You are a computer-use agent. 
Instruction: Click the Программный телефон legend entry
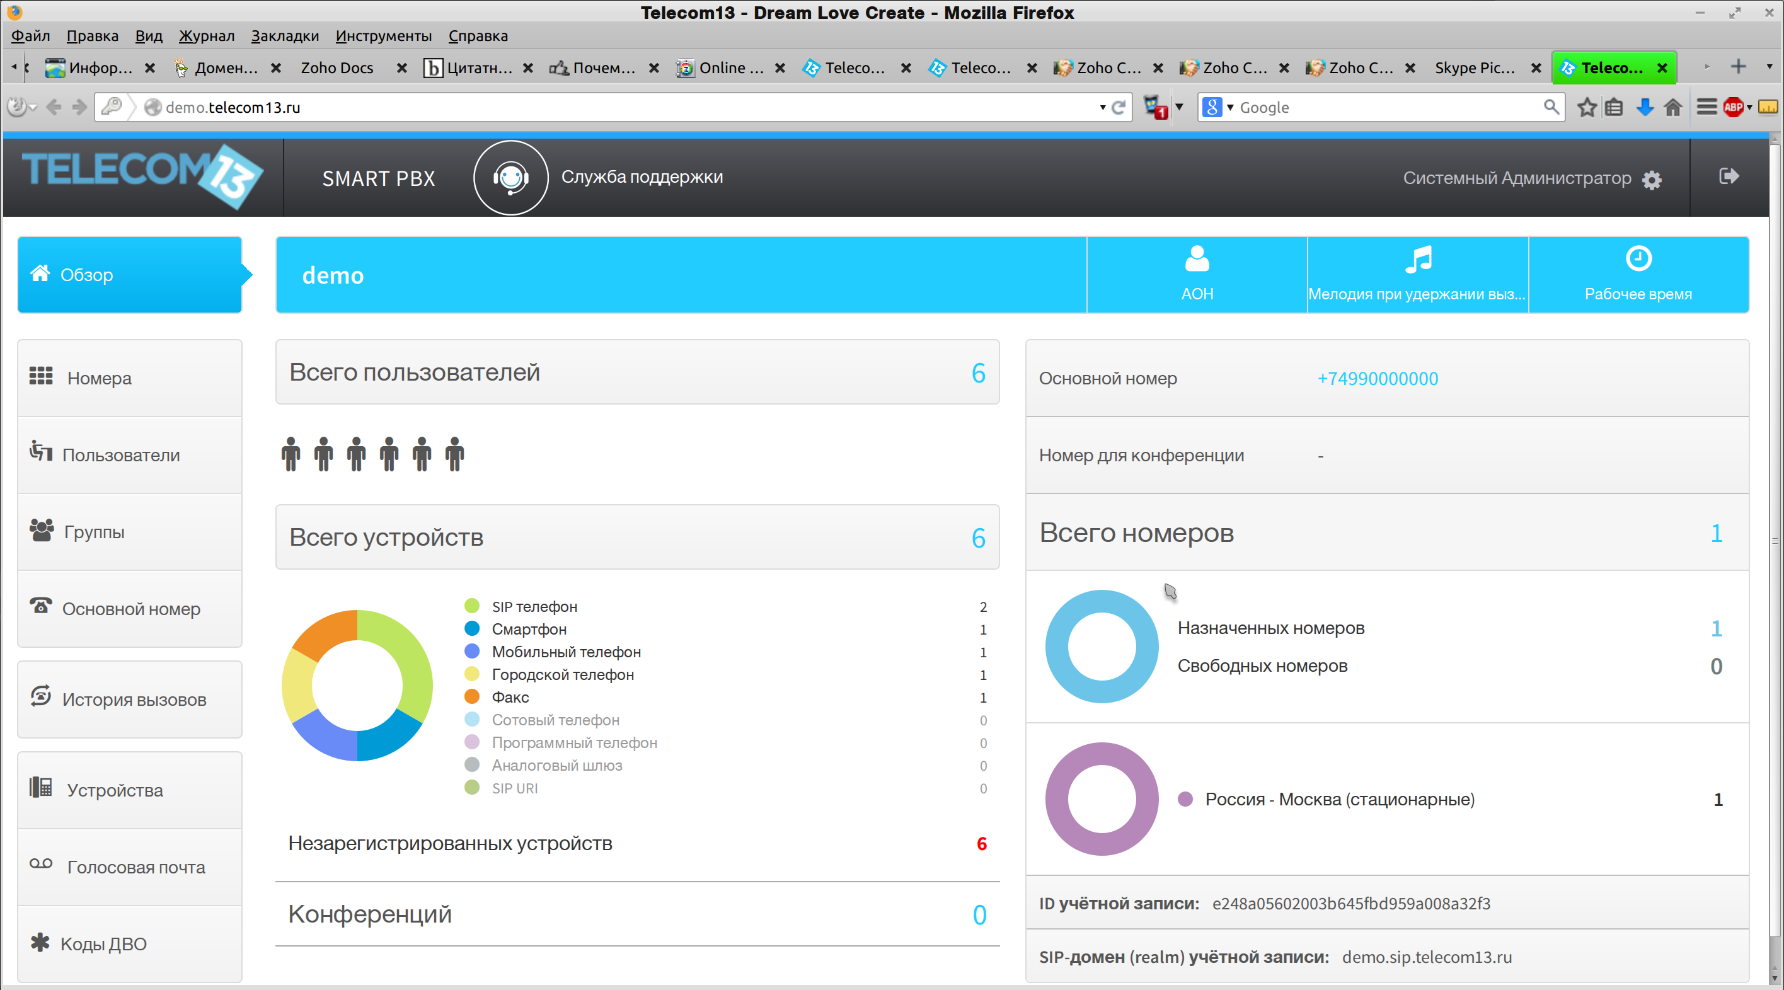point(574,743)
